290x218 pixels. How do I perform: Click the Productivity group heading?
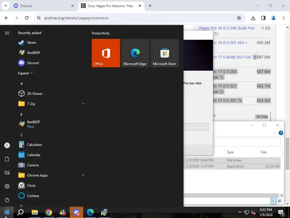pos(101,33)
